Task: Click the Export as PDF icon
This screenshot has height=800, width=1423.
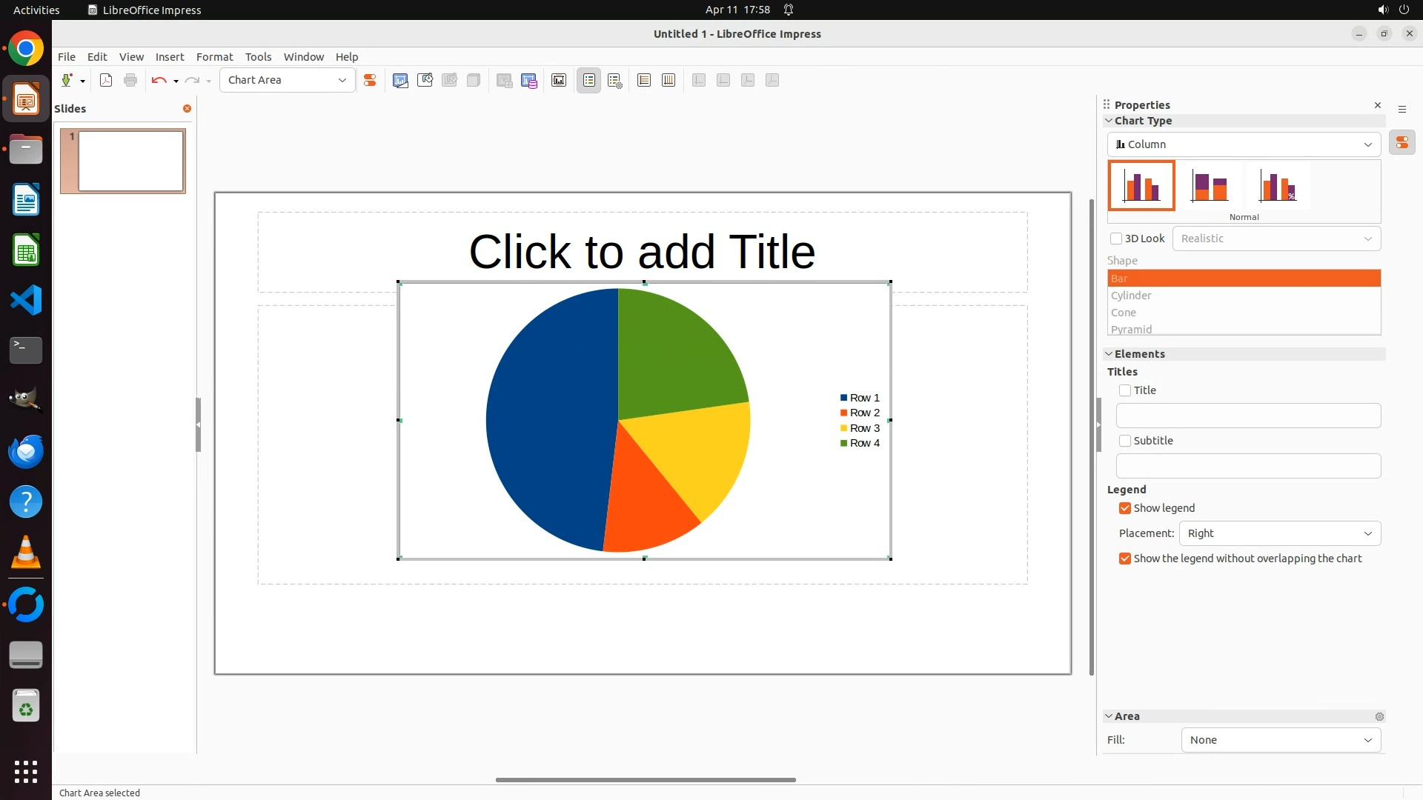Action: click(x=106, y=80)
